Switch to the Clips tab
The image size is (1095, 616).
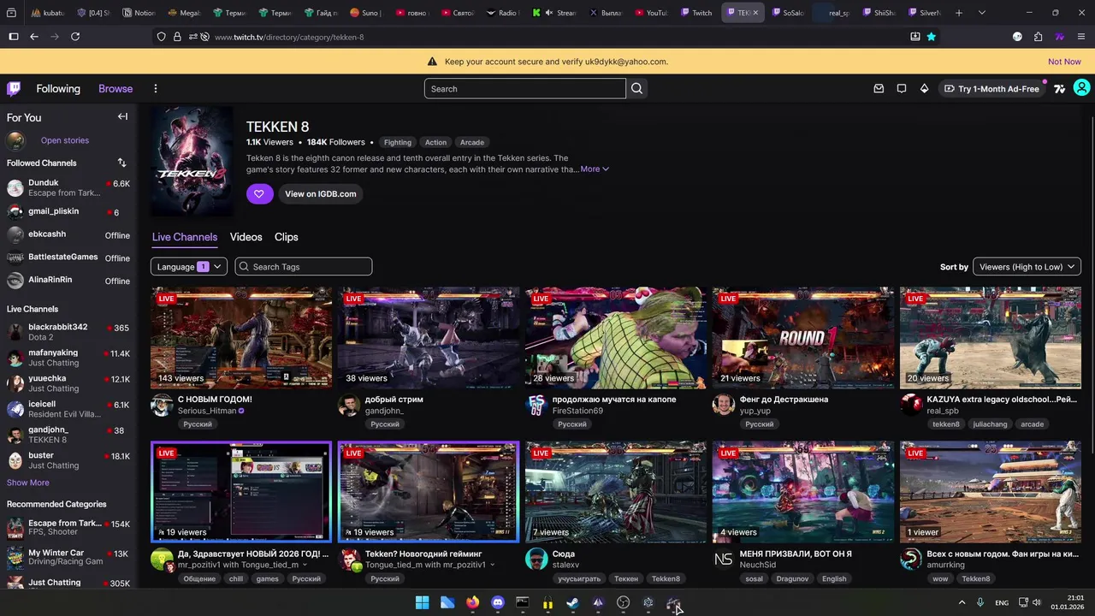(287, 237)
